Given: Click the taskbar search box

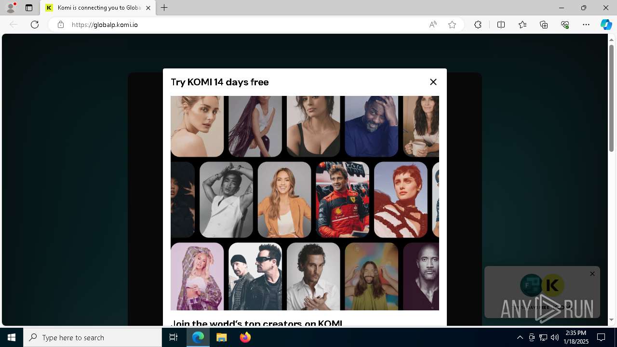Looking at the screenshot, I should click(93, 337).
